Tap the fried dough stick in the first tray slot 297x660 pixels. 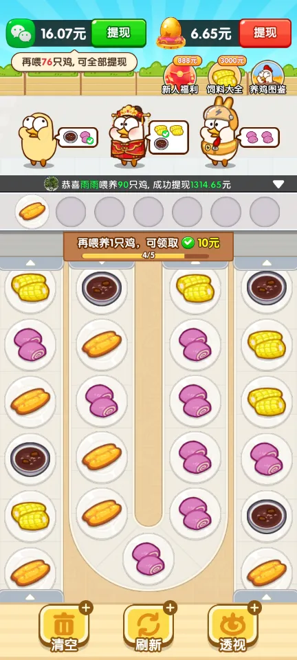point(32,211)
